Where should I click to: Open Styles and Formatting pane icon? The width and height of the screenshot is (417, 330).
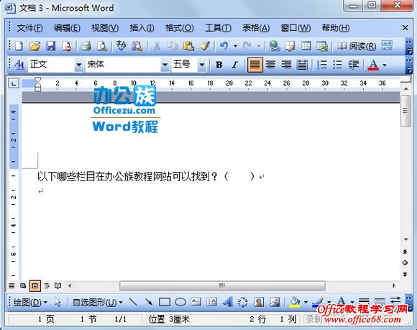[x=19, y=65]
